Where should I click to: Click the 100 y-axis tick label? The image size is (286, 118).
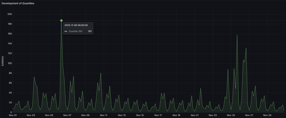click(9, 63)
